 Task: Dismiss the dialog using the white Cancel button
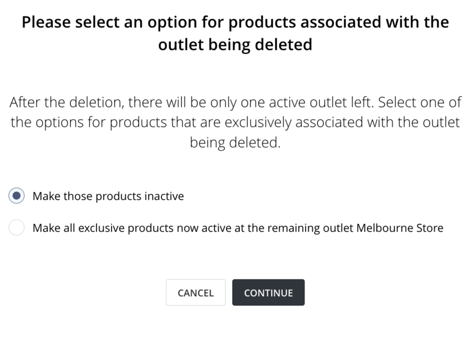tap(195, 293)
